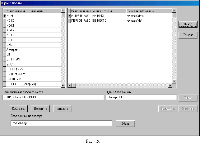
Task: Click the database path column header
Action: pyautogui.click(x=149, y=11)
